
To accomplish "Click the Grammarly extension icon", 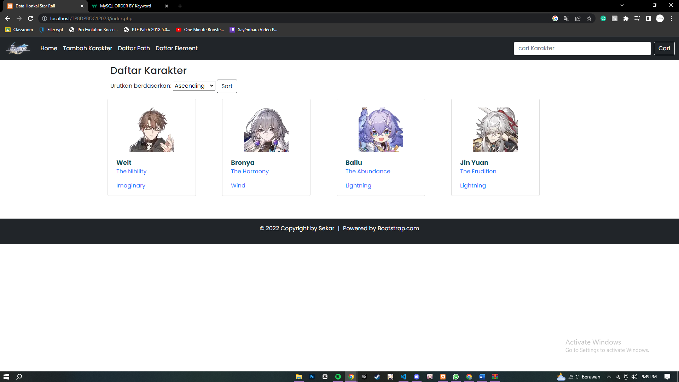I will pyautogui.click(x=603, y=18).
